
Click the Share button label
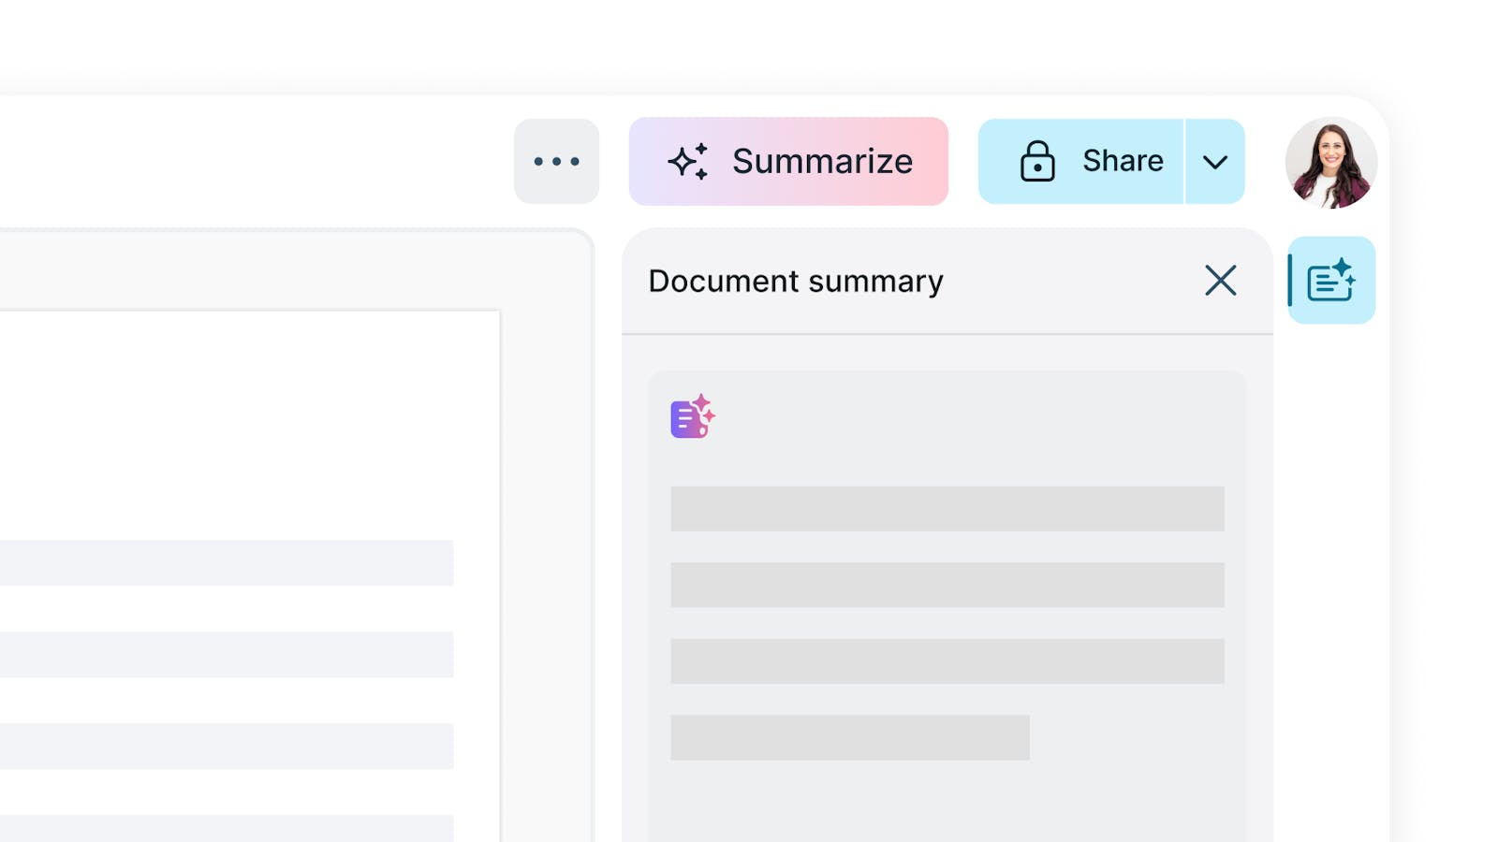(1123, 161)
